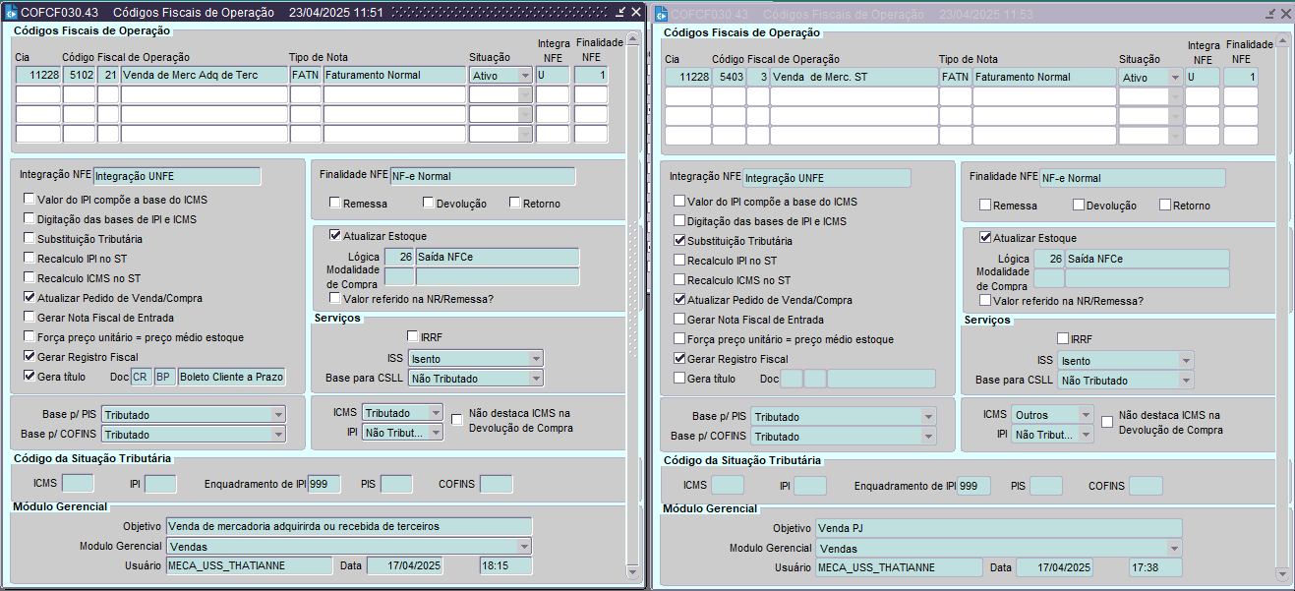Enable IRRF checkbox in the left window
1295x591 pixels.
[x=412, y=337]
